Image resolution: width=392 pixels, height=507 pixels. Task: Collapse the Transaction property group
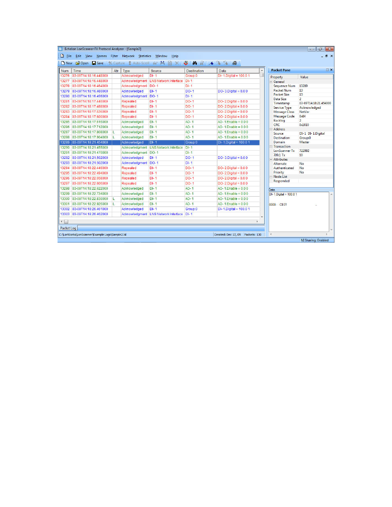271,147
